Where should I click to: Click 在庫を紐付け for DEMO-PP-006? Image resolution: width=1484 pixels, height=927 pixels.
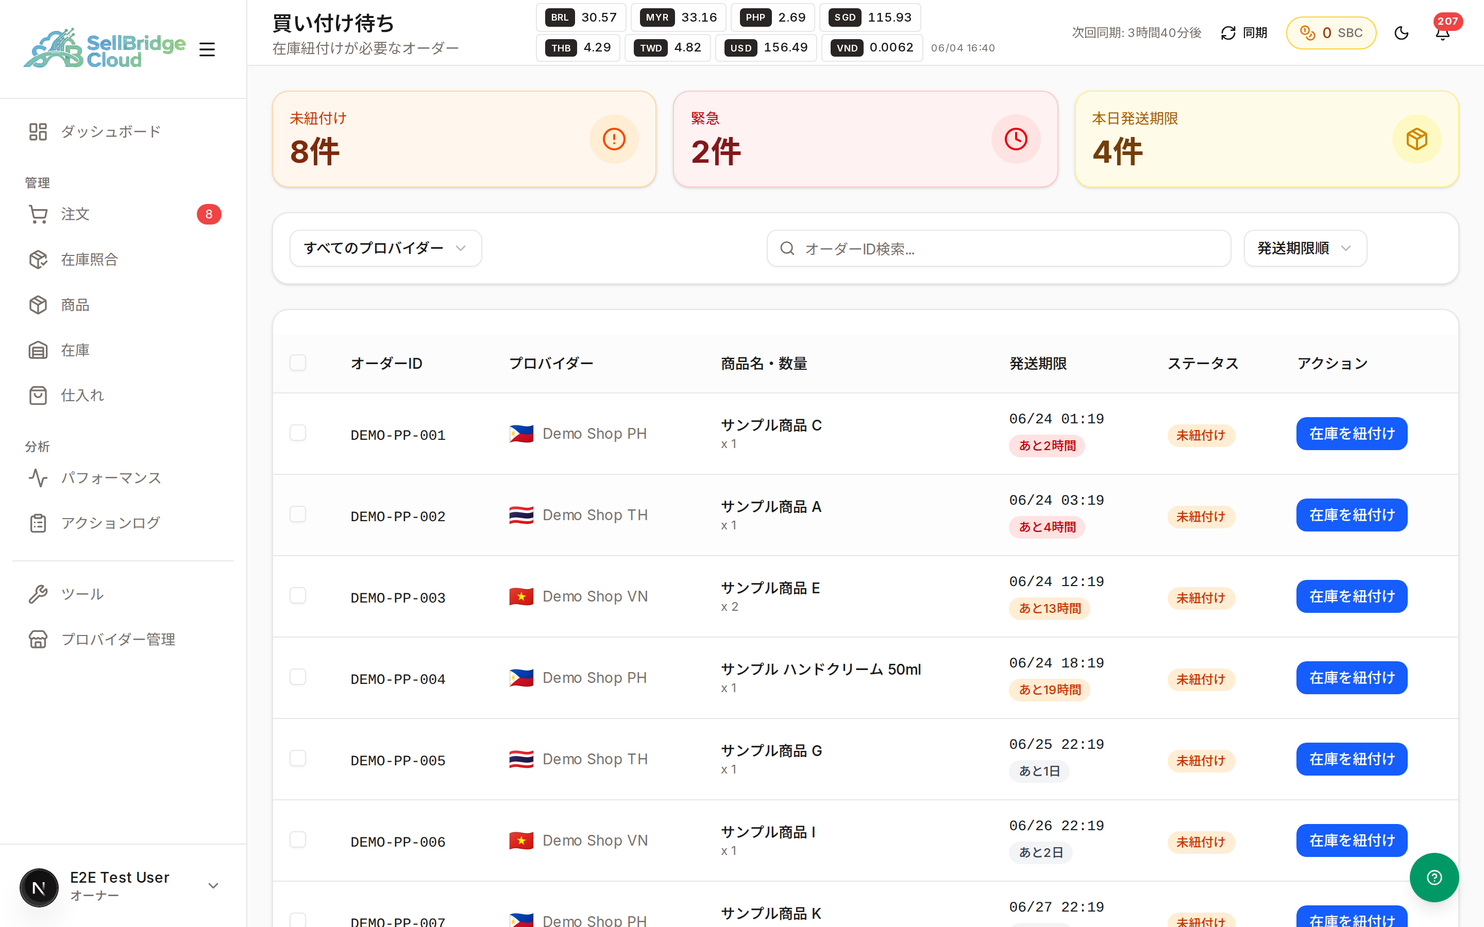pyautogui.click(x=1352, y=840)
